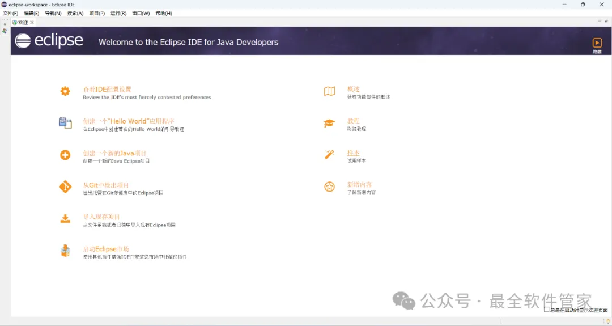Screen dimensions: 612x326
Task: Open the 窗口(W) menu
Action: [x=141, y=13]
